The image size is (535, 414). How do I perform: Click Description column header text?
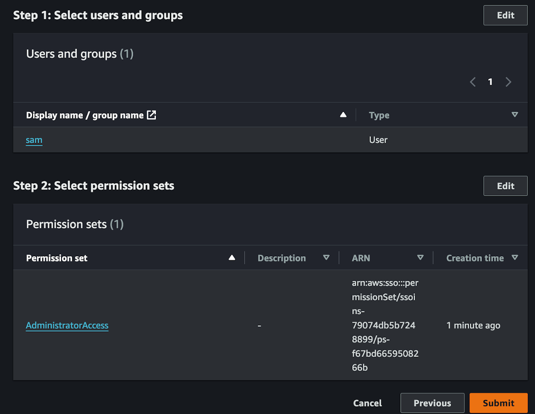(x=282, y=258)
